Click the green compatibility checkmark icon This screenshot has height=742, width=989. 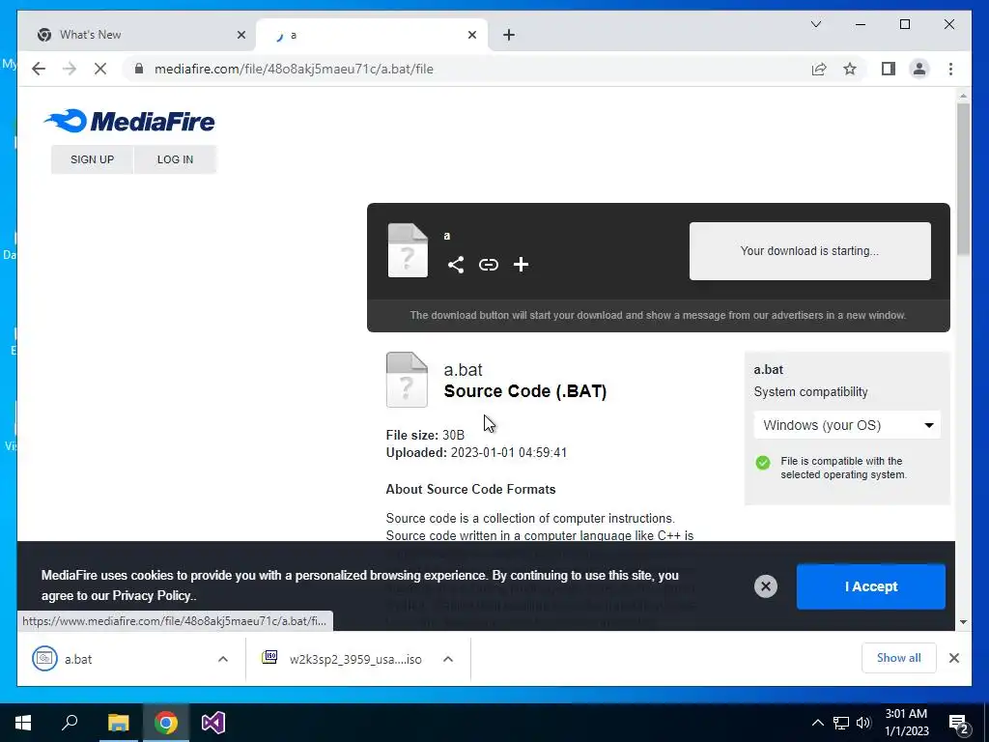pyautogui.click(x=763, y=463)
